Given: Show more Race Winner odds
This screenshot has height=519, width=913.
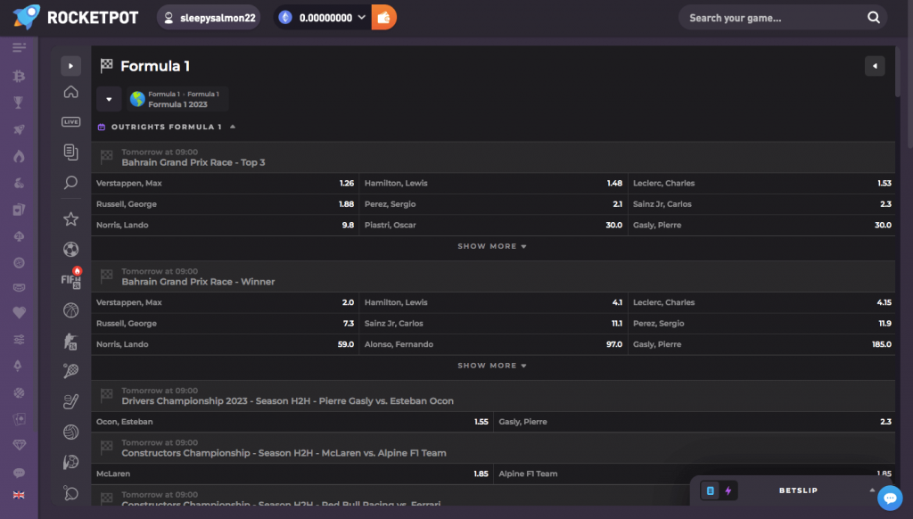Looking at the screenshot, I should (x=492, y=366).
